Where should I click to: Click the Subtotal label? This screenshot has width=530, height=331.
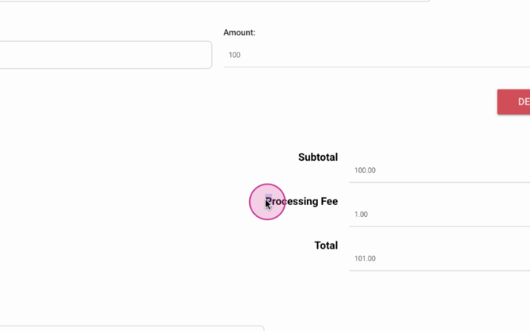coord(317,158)
